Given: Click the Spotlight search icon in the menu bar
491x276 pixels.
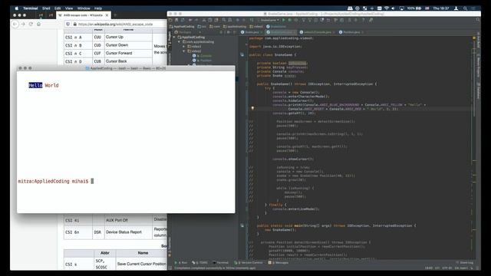Looking at the screenshot, I should (x=466, y=8).
